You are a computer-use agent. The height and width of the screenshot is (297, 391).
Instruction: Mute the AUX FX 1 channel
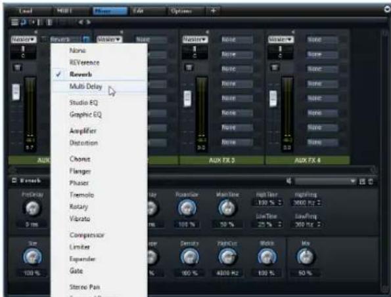[17, 68]
